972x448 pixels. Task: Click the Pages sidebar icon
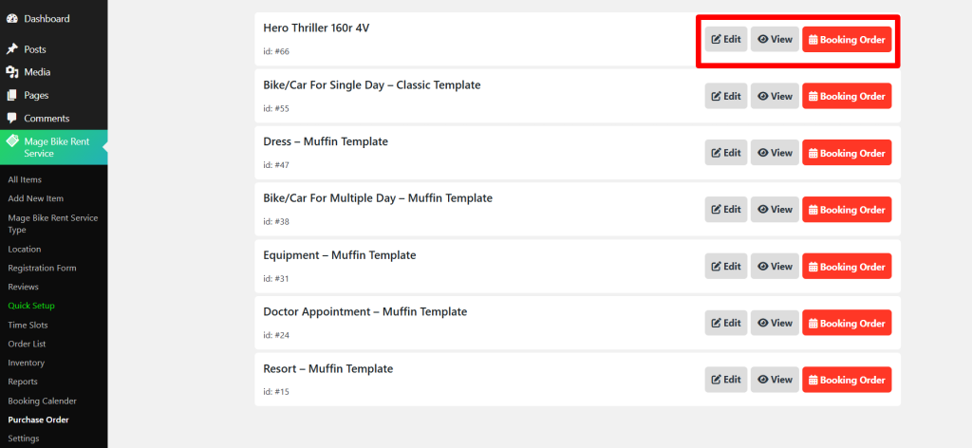(x=11, y=95)
